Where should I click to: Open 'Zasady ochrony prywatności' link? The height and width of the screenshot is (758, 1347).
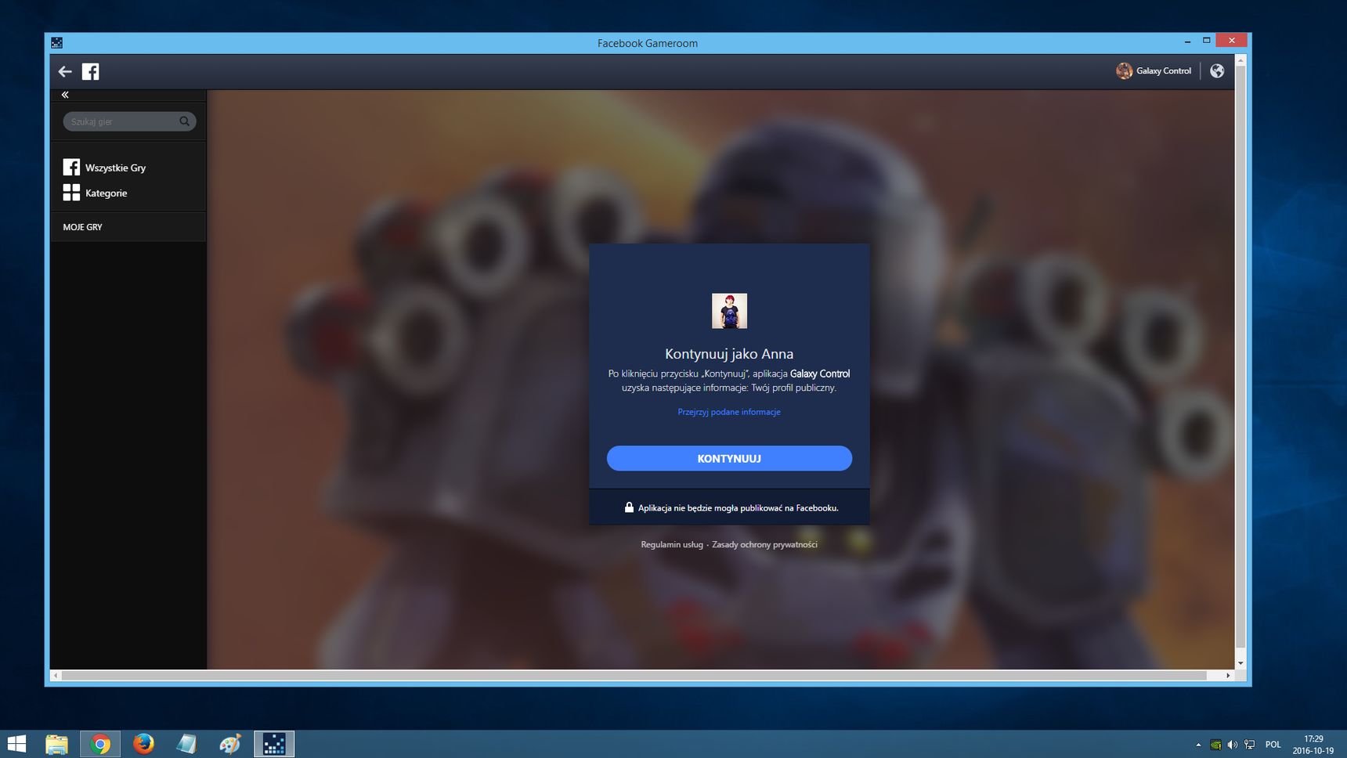pyautogui.click(x=764, y=544)
